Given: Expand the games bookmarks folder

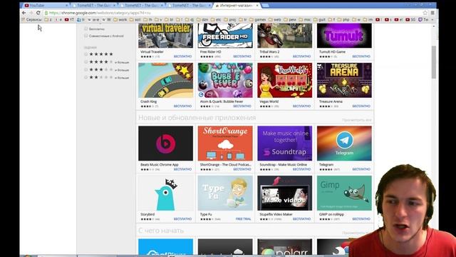Looking at the screenshot, I should pos(257,19).
